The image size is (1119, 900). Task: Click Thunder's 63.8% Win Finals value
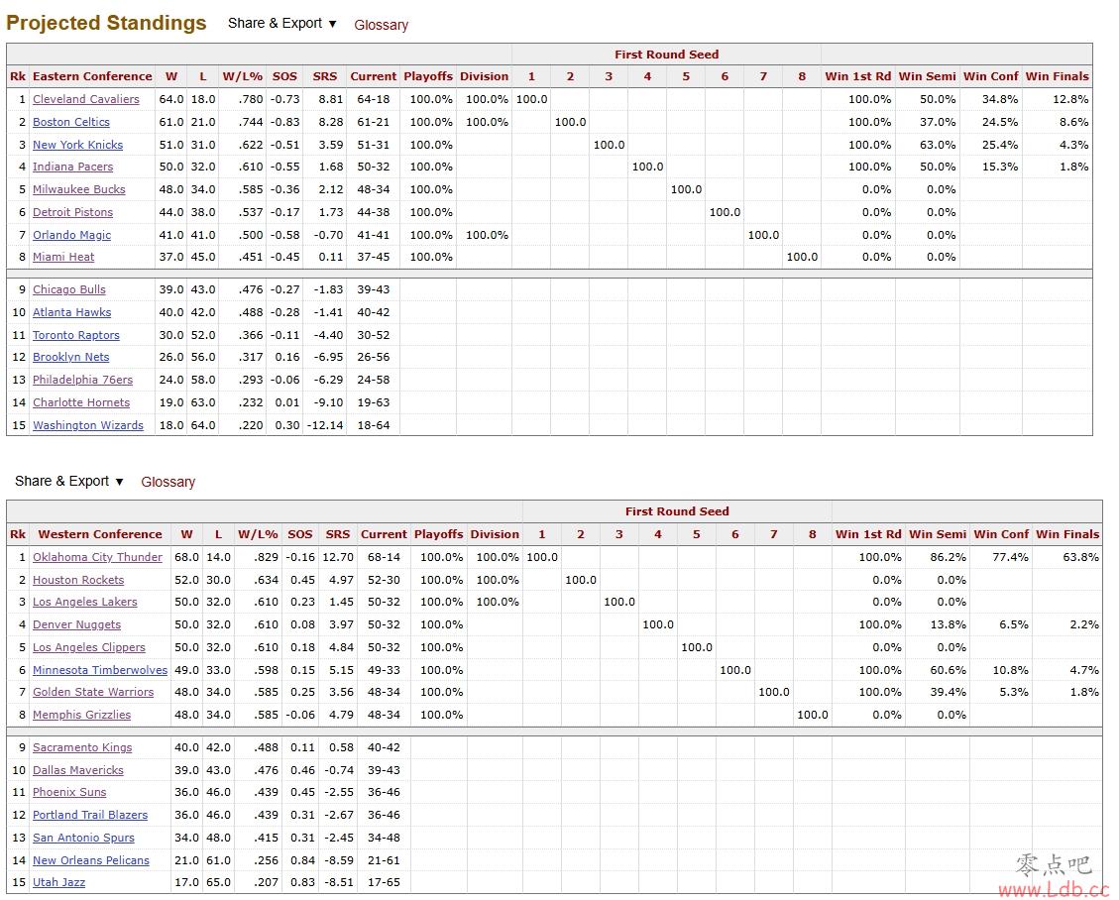(1081, 557)
